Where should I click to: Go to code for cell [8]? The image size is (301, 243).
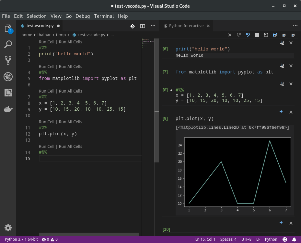tap(282, 84)
